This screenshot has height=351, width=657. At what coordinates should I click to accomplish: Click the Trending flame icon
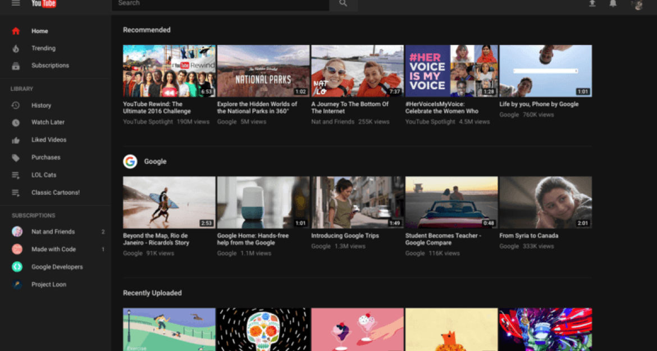coord(16,49)
